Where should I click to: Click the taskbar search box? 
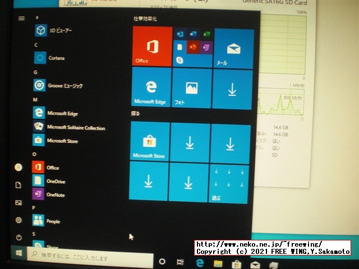[x=90, y=257]
